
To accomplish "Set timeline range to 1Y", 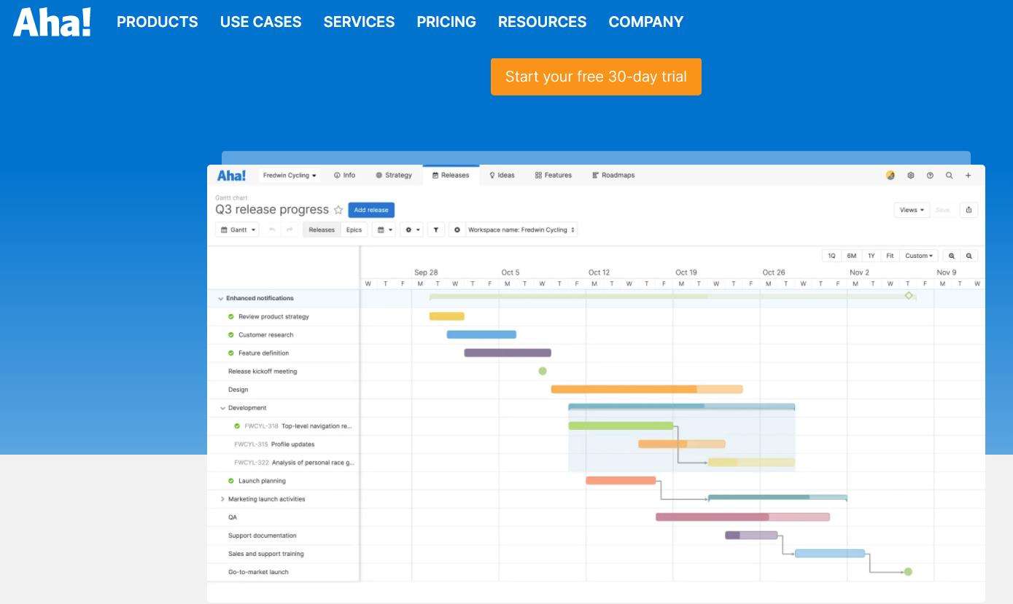I will point(871,256).
